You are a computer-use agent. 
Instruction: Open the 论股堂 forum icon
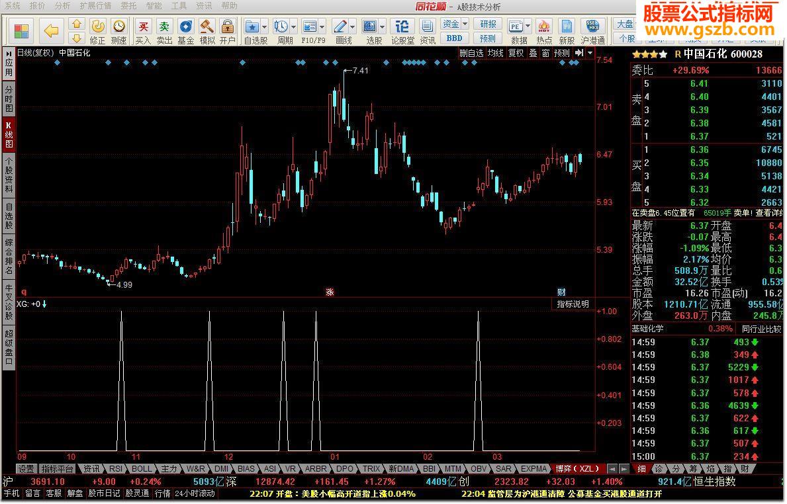click(402, 31)
